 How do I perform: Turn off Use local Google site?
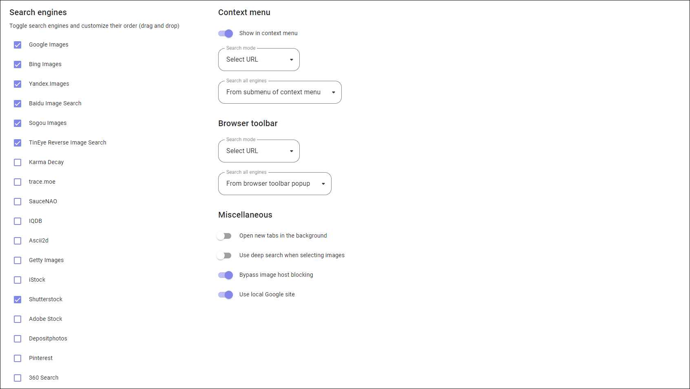pyautogui.click(x=225, y=295)
